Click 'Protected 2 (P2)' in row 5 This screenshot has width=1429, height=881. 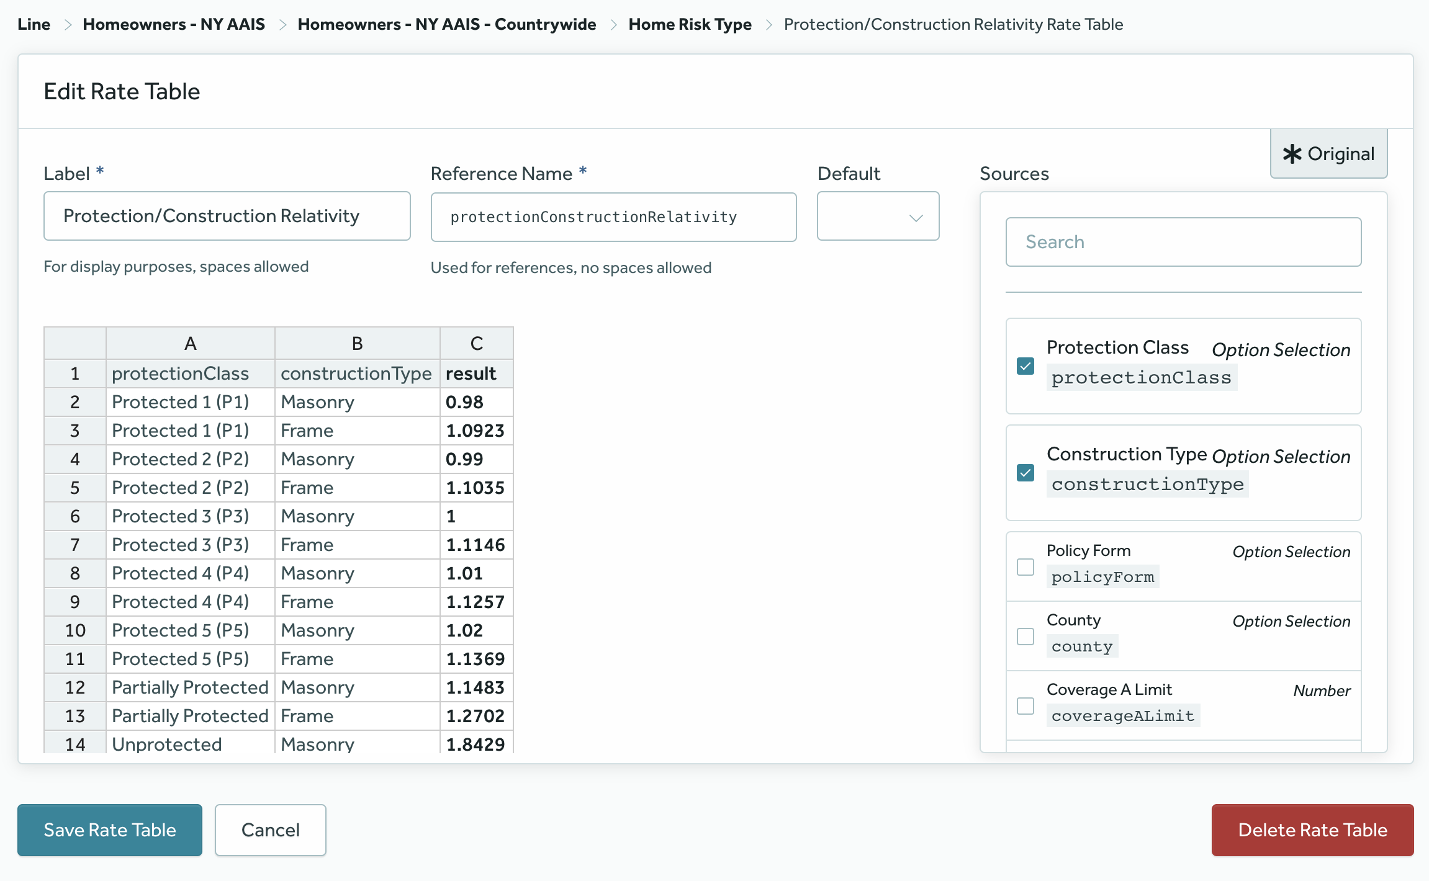(x=191, y=488)
